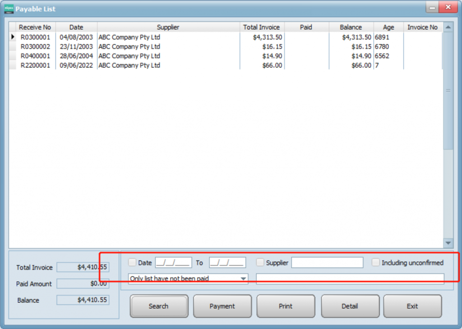
Task: Click the vertical scrollbar thumb of the list
Action: point(448,90)
